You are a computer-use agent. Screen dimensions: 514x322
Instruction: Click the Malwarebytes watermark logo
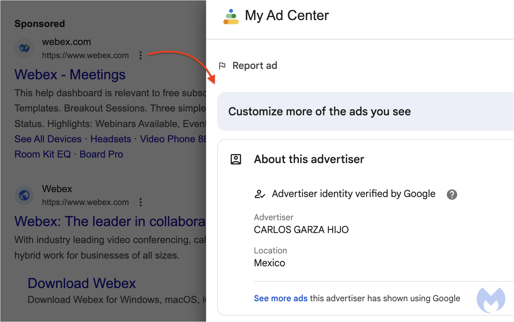pos(491,300)
